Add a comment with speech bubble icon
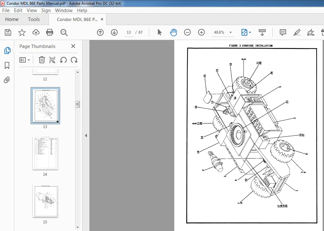 [x=283, y=32]
